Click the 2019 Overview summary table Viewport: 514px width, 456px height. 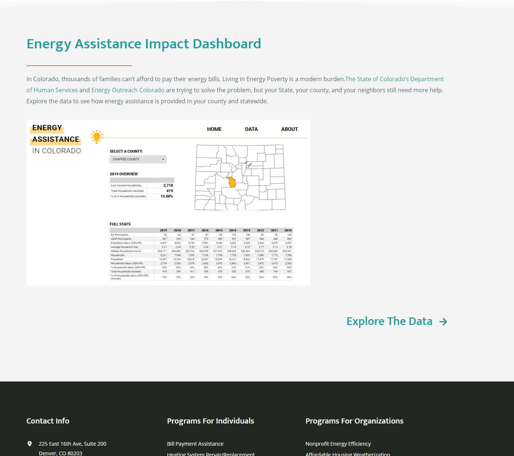[142, 191]
